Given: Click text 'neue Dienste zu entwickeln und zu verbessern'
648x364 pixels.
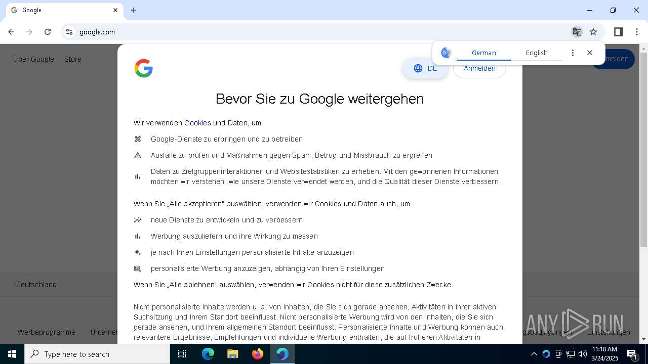Looking at the screenshot, I should 226,220.
